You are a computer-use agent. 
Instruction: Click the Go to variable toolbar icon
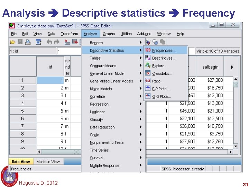click(x=75, y=42)
